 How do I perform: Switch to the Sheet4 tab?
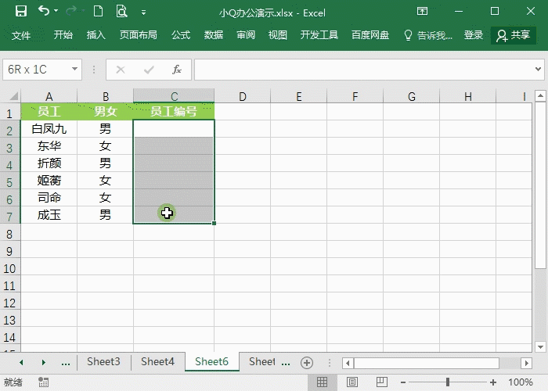[x=157, y=361]
